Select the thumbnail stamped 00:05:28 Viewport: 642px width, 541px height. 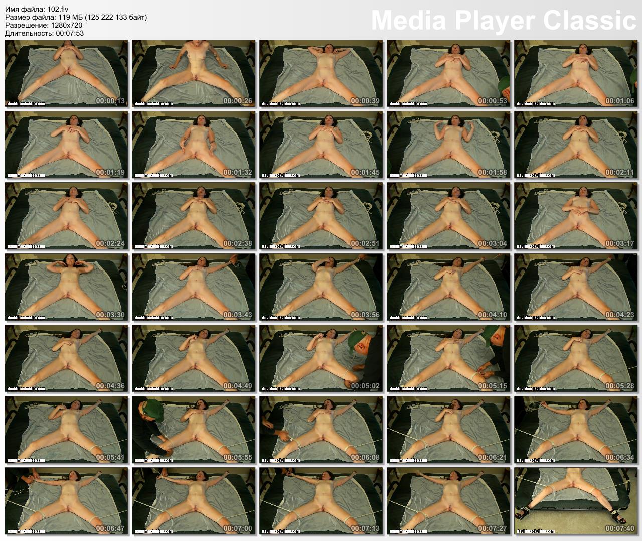click(576, 359)
